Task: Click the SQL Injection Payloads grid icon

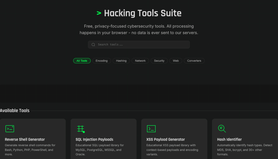Action: 81,129
